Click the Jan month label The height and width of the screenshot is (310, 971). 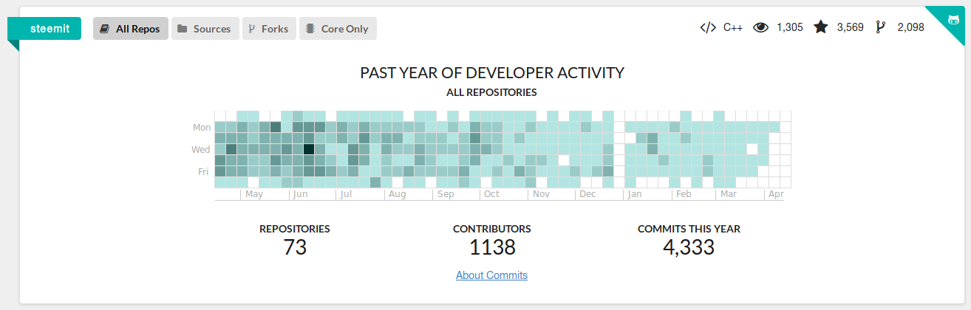(x=635, y=194)
